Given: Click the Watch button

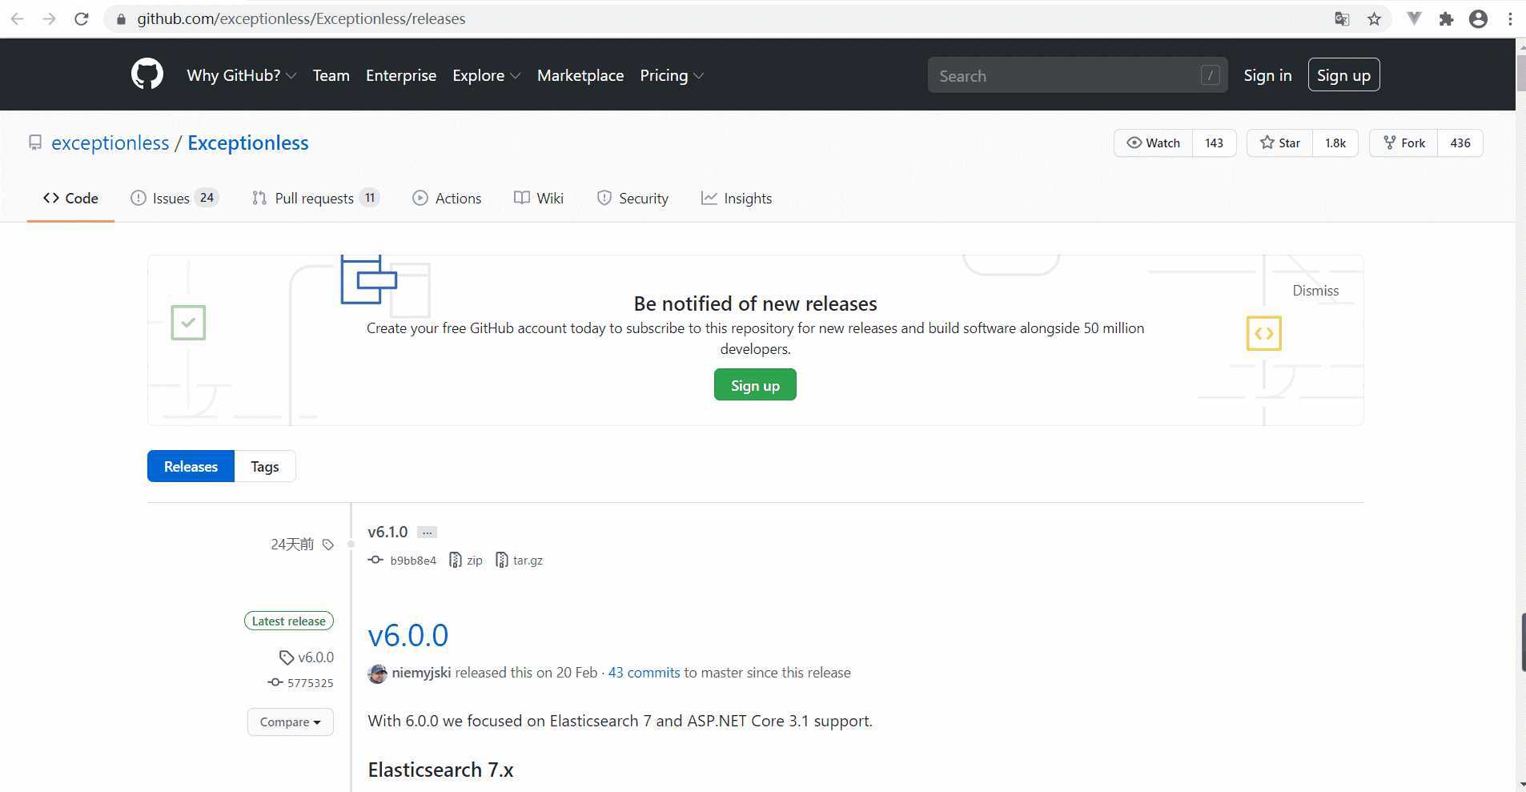Looking at the screenshot, I should tap(1153, 143).
